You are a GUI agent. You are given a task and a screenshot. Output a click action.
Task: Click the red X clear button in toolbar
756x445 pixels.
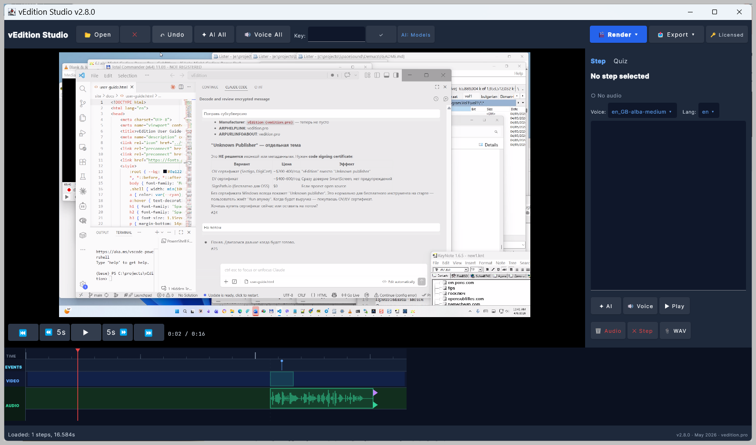point(135,35)
